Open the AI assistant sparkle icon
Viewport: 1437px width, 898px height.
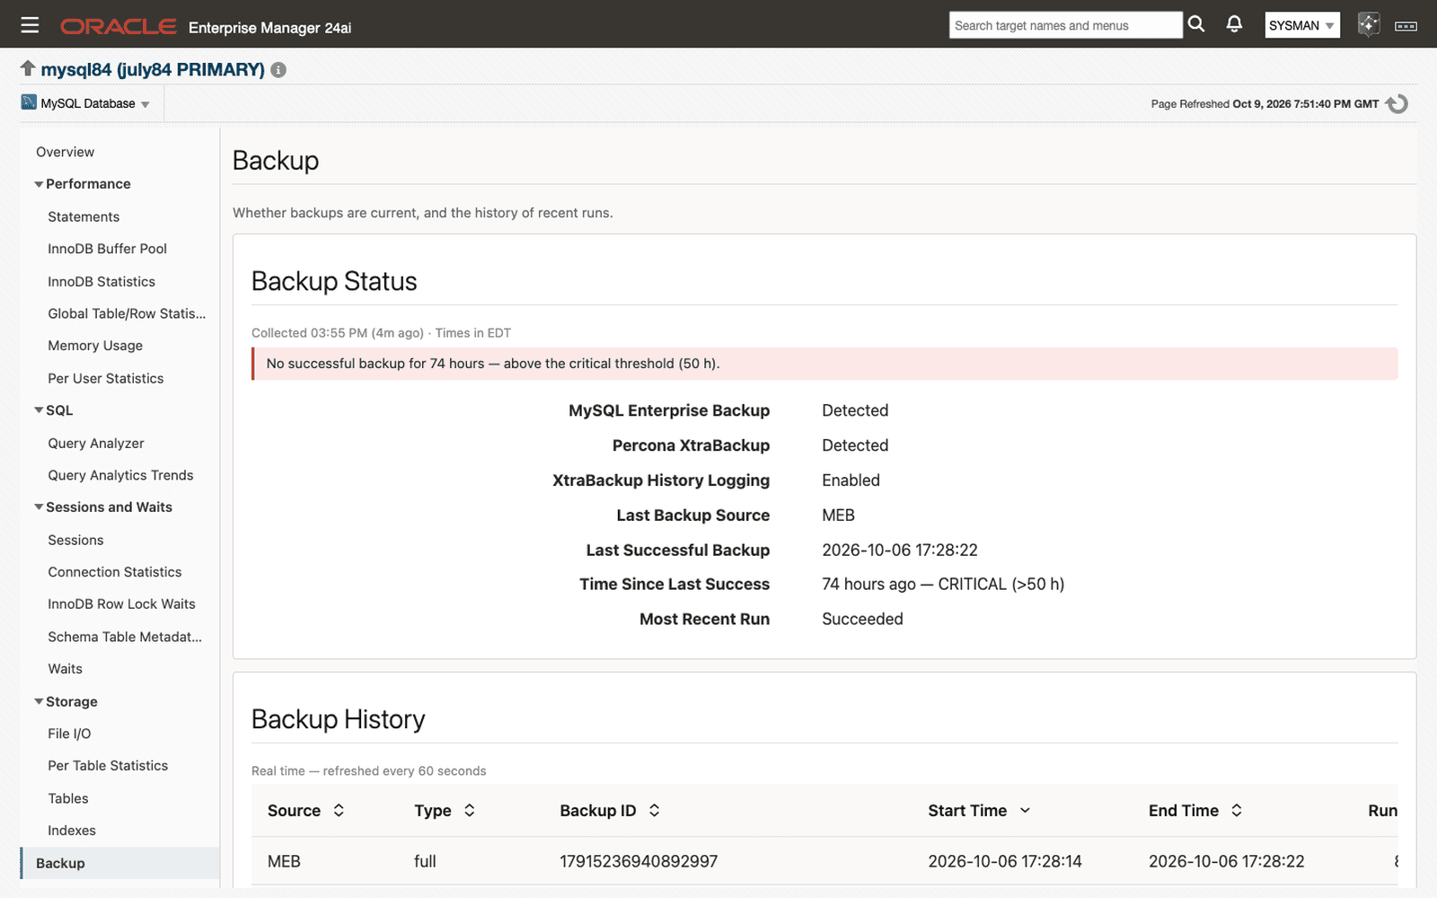click(x=1369, y=24)
